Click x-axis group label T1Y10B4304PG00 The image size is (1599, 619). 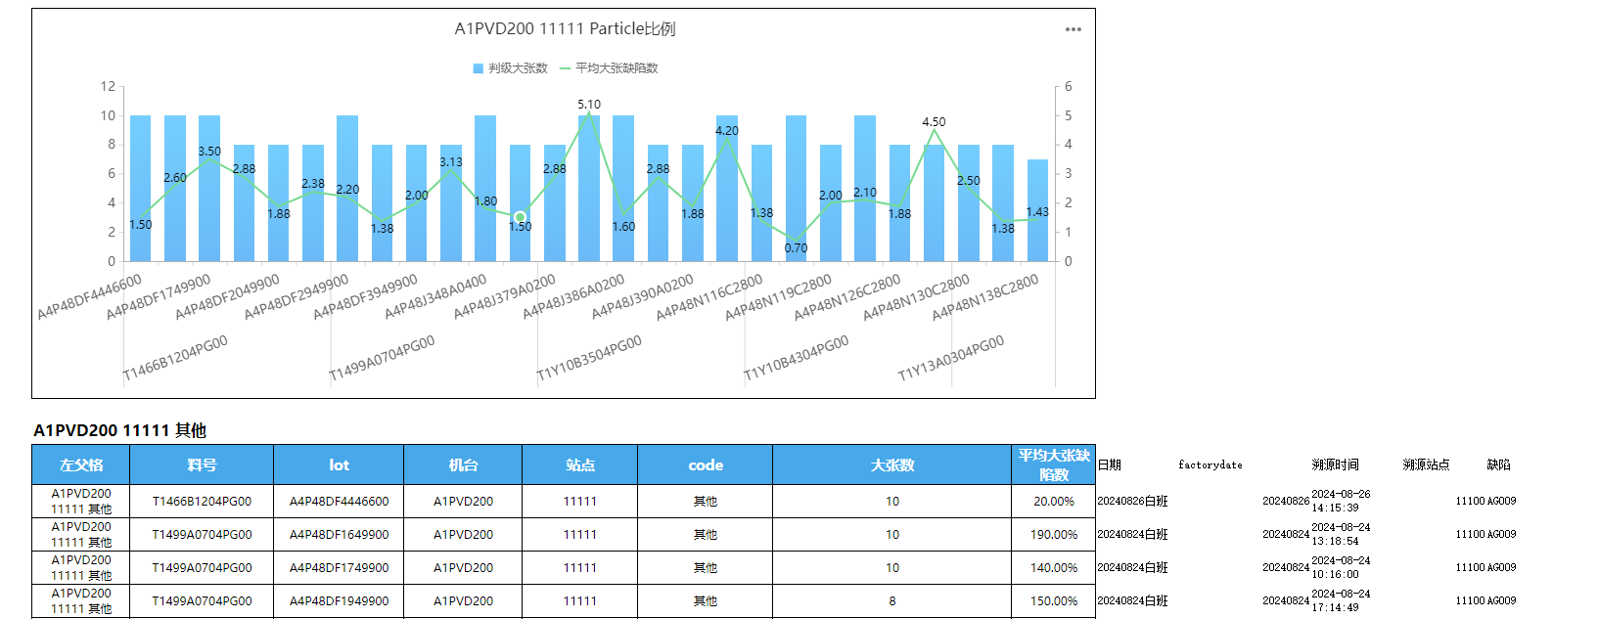pos(796,358)
